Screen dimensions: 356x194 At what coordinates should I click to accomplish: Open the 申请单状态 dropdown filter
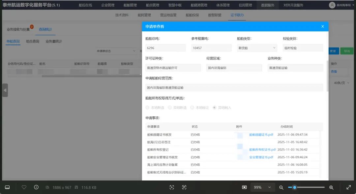pyautogui.click(x=116, y=51)
